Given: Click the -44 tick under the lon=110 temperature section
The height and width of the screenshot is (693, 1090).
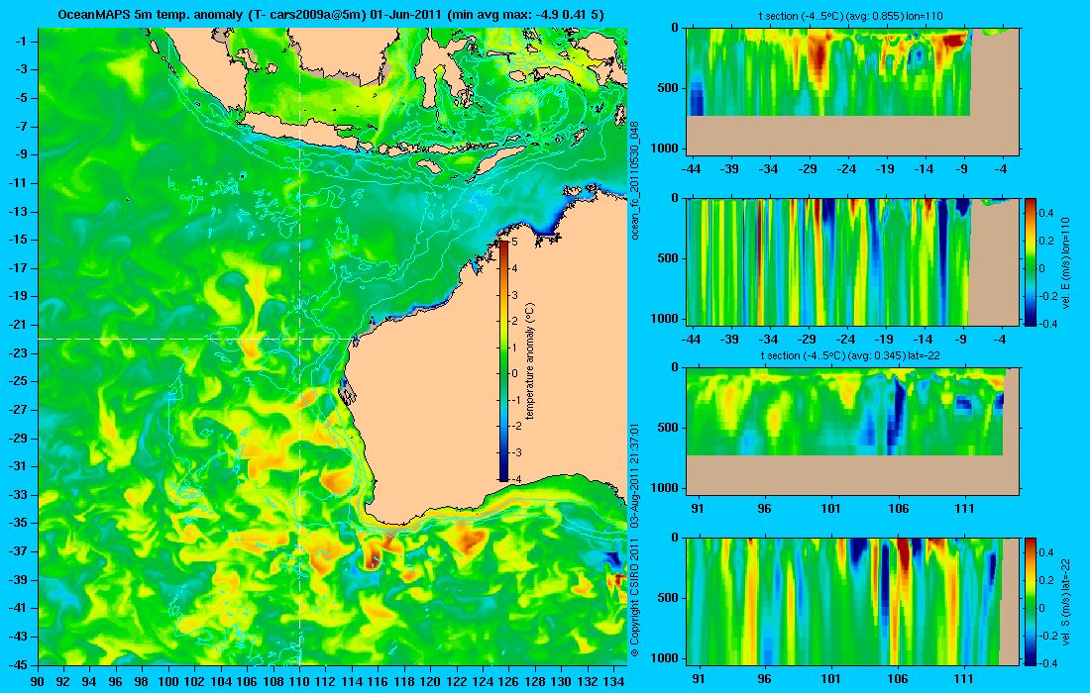Looking at the screenshot, I should pyautogui.click(x=691, y=168).
